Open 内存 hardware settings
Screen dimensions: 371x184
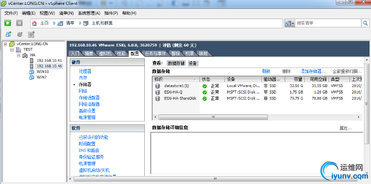tap(83, 78)
